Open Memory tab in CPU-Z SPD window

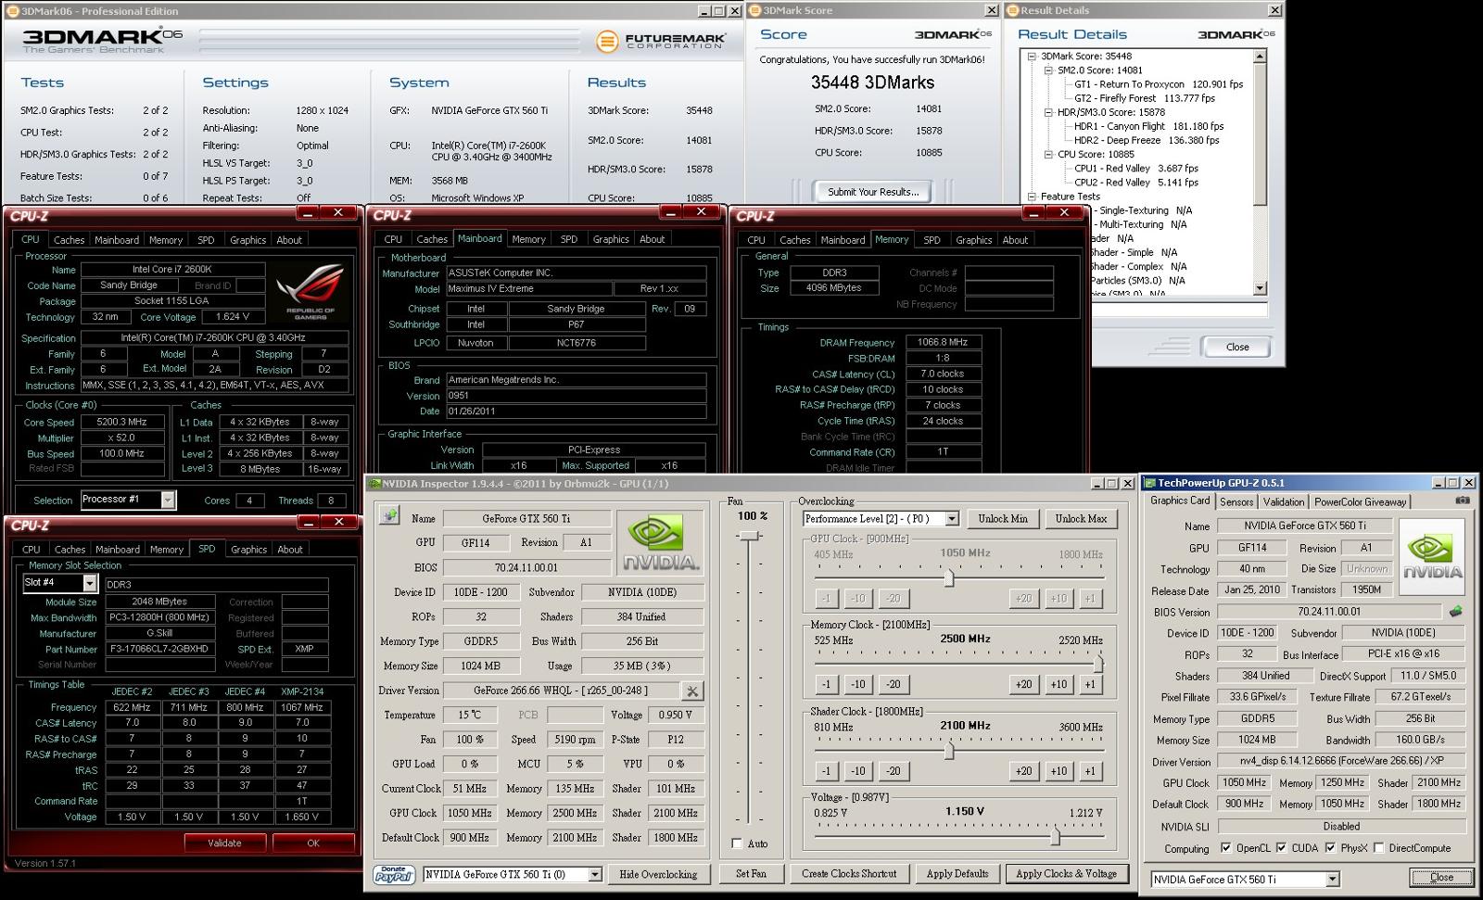167,550
